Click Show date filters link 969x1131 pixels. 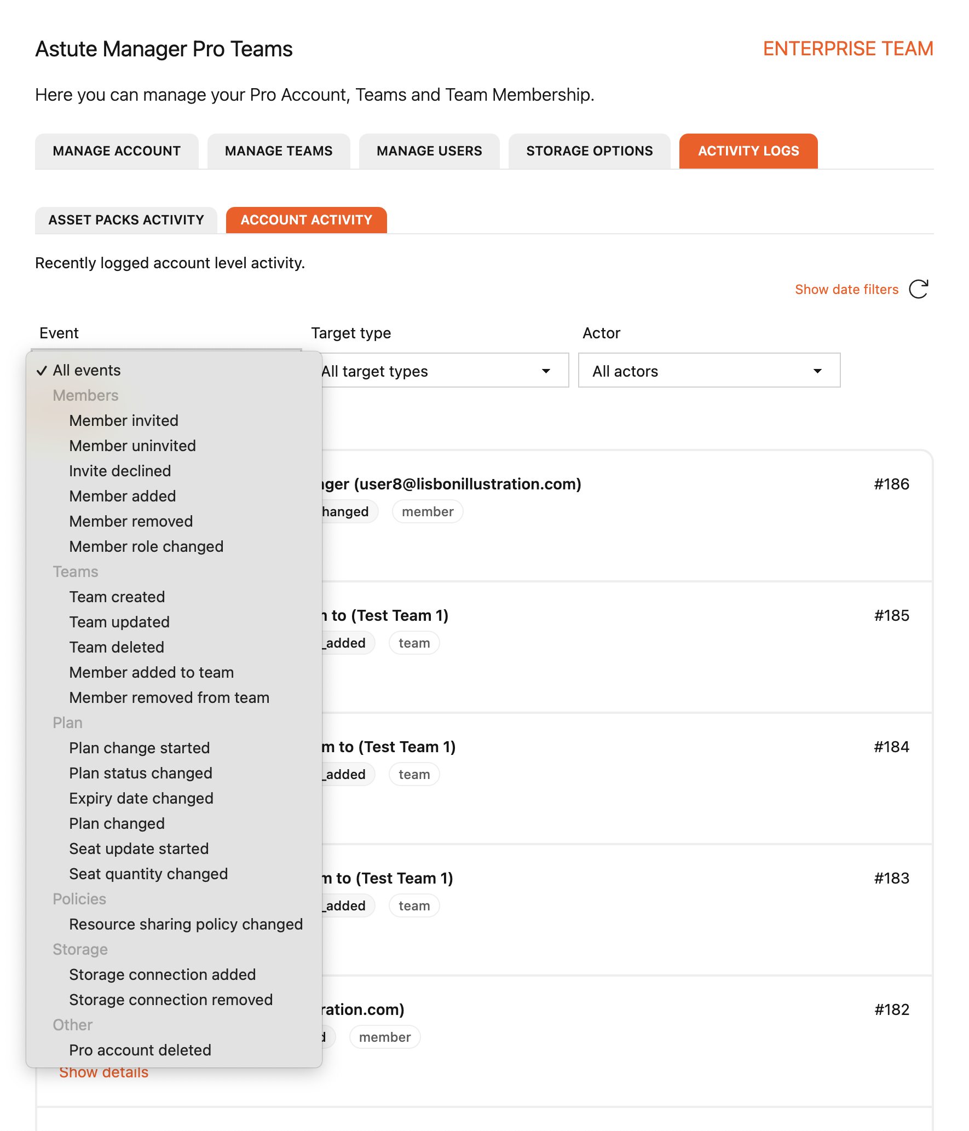pyautogui.click(x=846, y=290)
